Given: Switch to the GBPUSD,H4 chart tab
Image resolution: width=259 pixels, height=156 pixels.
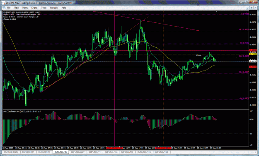Looking at the screenshot, I should pyautogui.click(x=95, y=152).
